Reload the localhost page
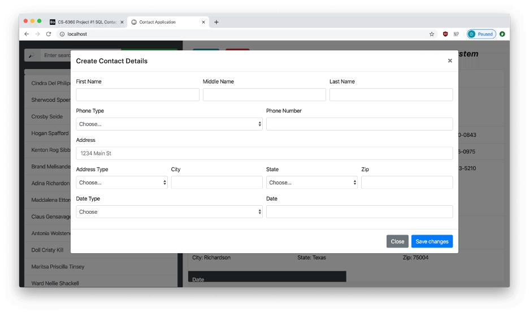Image resolution: width=529 pixels, height=312 pixels. coord(49,34)
